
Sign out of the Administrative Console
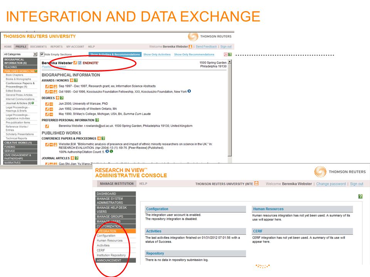357,184
